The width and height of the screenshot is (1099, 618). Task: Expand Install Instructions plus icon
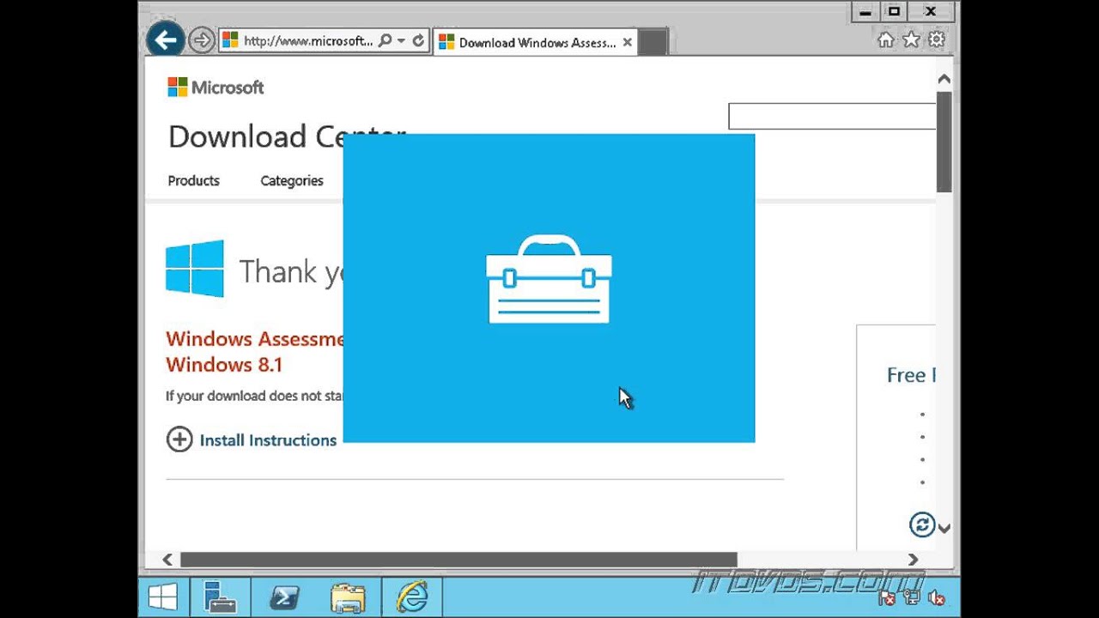[x=179, y=439]
